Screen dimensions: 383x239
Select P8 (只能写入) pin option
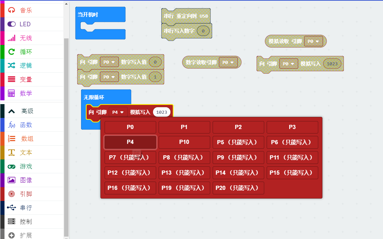pos(184,157)
